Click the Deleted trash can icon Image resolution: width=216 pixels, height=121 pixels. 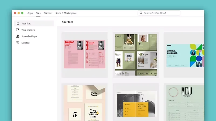coord(18,43)
